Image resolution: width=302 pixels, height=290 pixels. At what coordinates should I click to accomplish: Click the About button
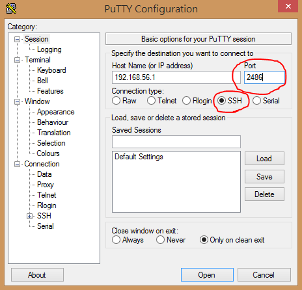click(37, 275)
